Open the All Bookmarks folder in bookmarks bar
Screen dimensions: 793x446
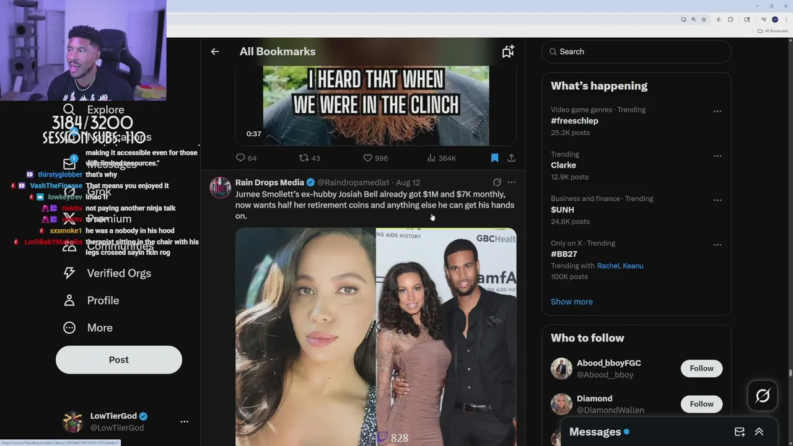[x=773, y=31]
